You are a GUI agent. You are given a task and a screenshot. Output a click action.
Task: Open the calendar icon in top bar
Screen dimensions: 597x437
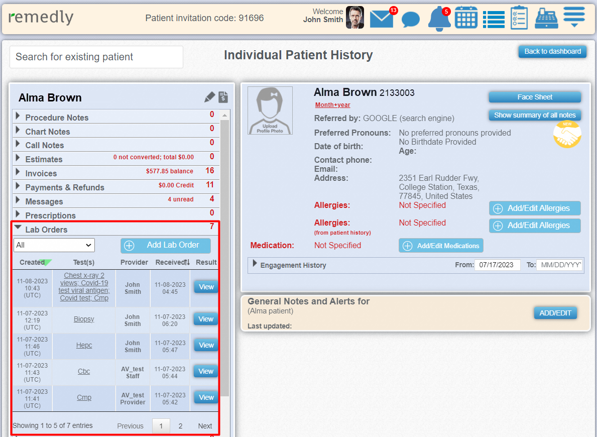click(466, 18)
